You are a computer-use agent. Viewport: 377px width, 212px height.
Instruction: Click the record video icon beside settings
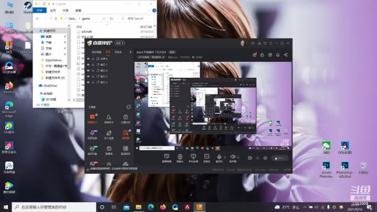point(250,158)
